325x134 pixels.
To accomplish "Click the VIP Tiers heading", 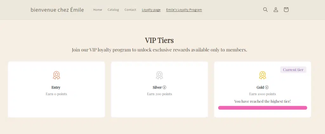I will [x=159, y=40].
